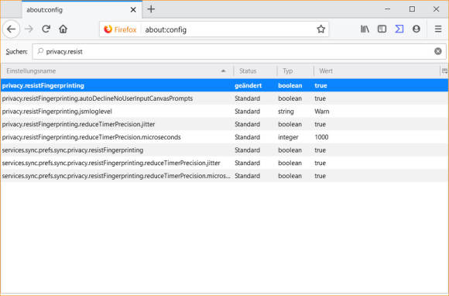This screenshot has width=449, height=296.
Task: Select the about:config tab
Action: tap(82, 10)
